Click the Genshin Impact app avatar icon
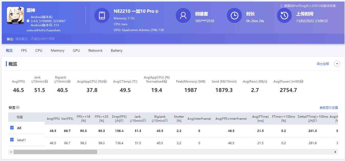Screen dimensions: 345x161 [15, 16]
